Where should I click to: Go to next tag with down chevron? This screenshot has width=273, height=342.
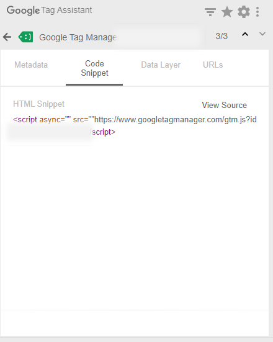coord(262,34)
